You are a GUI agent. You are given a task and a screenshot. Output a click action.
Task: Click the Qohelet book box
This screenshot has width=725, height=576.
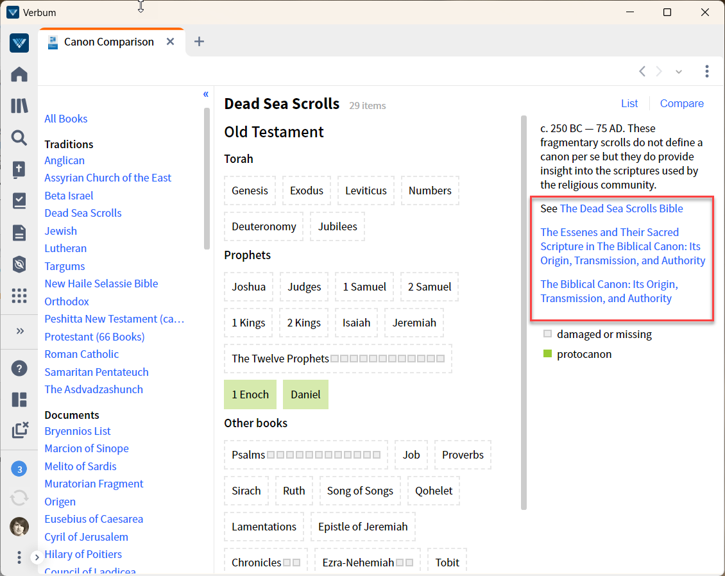tap(434, 491)
